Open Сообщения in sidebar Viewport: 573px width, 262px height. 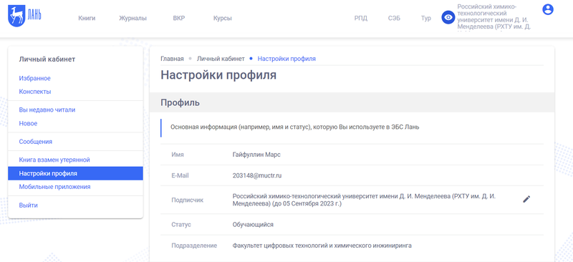35,142
